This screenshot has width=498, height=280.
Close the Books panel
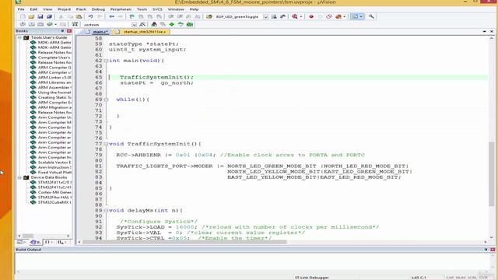pos(69,31)
